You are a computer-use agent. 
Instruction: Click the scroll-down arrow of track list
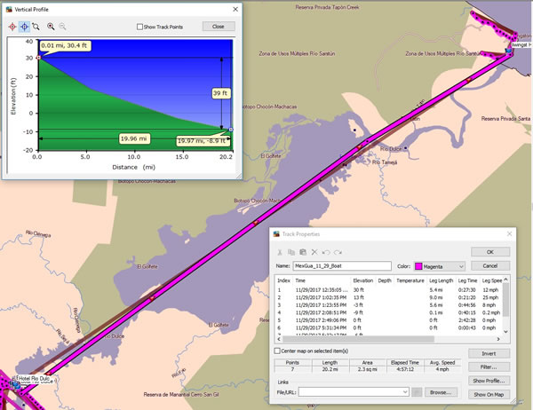click(505, 332)
